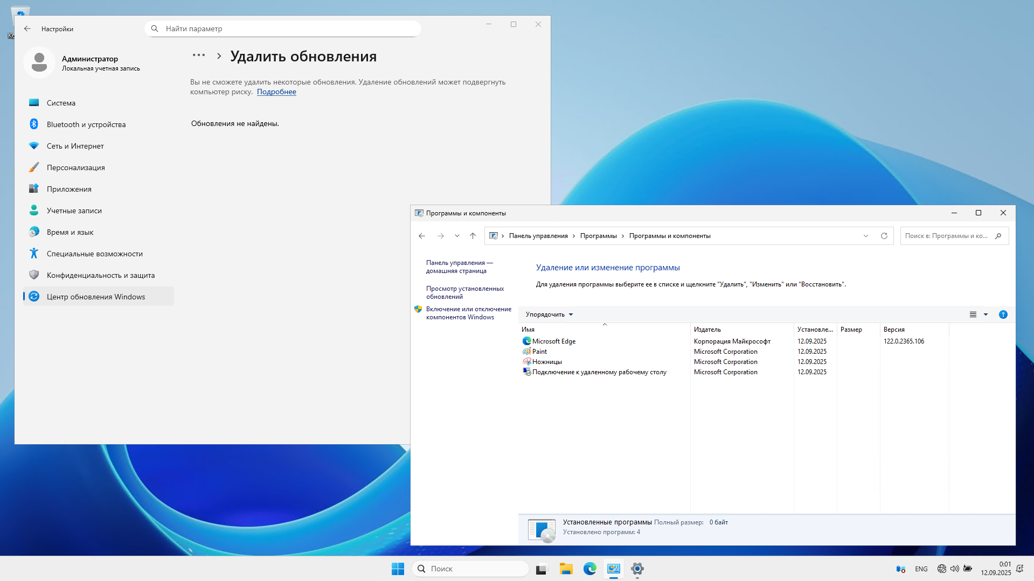Click Программы и компоненты breadcrumb segment
Screen dimensions: 1034x581
670,236
